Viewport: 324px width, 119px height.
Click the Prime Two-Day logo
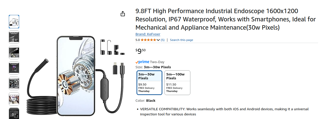[x=142, y=62]
